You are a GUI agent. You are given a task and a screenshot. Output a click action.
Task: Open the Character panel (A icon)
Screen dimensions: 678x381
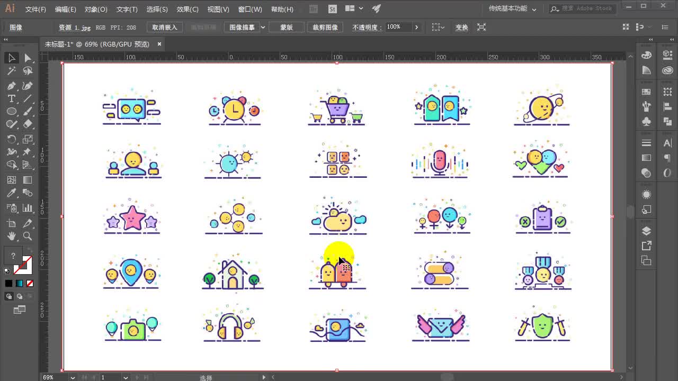point(667,143)
